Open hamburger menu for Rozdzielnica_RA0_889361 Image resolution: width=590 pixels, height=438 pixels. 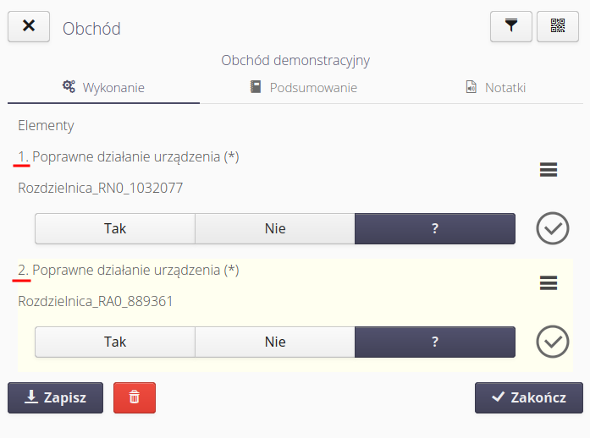[x=549, y=283]
